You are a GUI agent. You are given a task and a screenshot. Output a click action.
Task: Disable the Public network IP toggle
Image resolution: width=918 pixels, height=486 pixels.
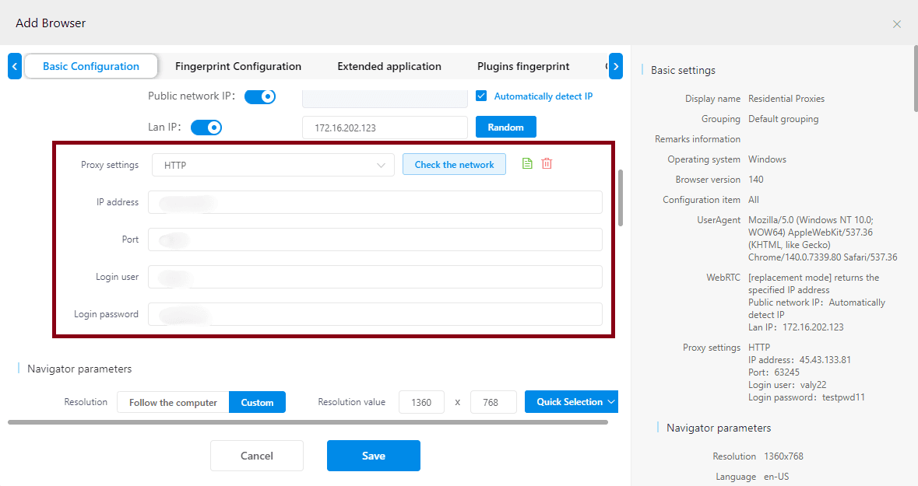click(x=261, y=96)
